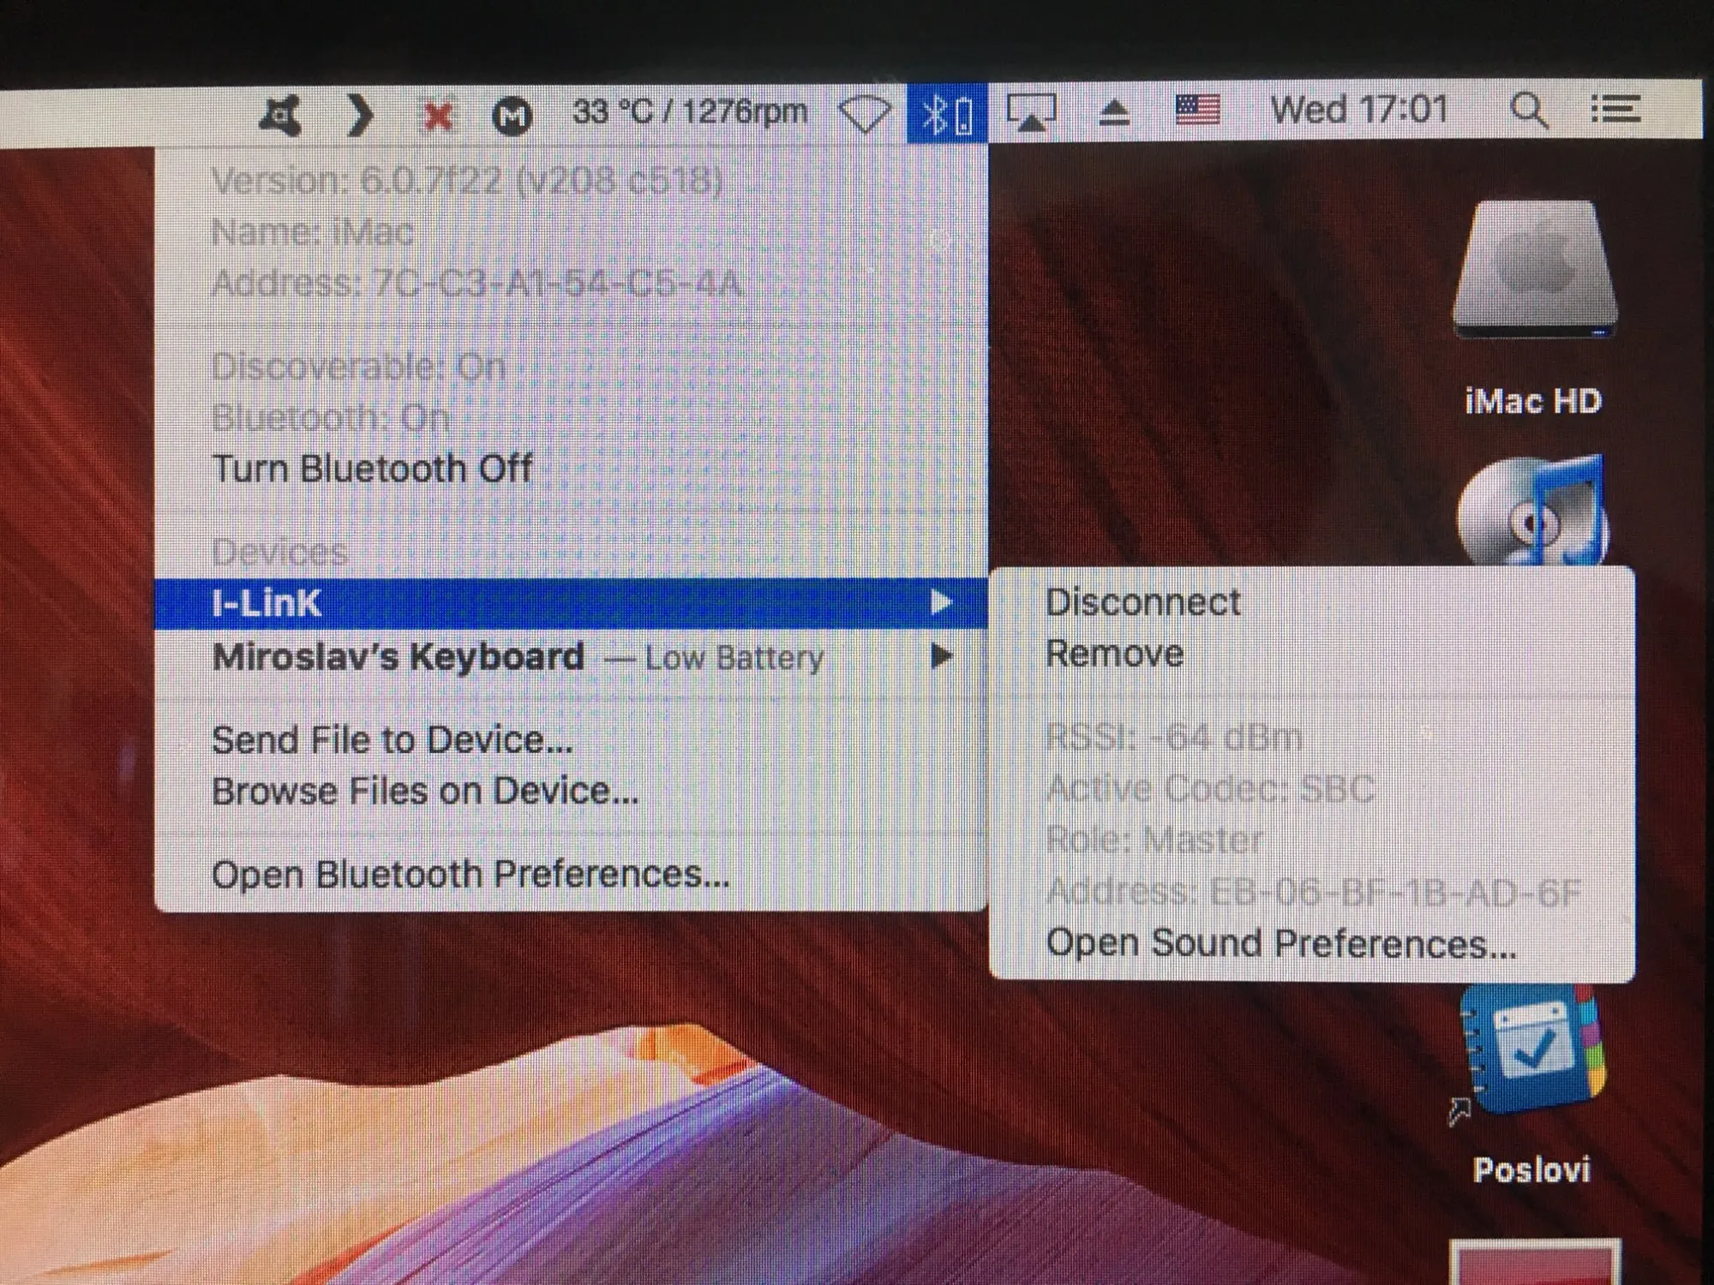Open Notification Center list icon
The height and width of the screenshot is (1285, 1714).
1615,111
